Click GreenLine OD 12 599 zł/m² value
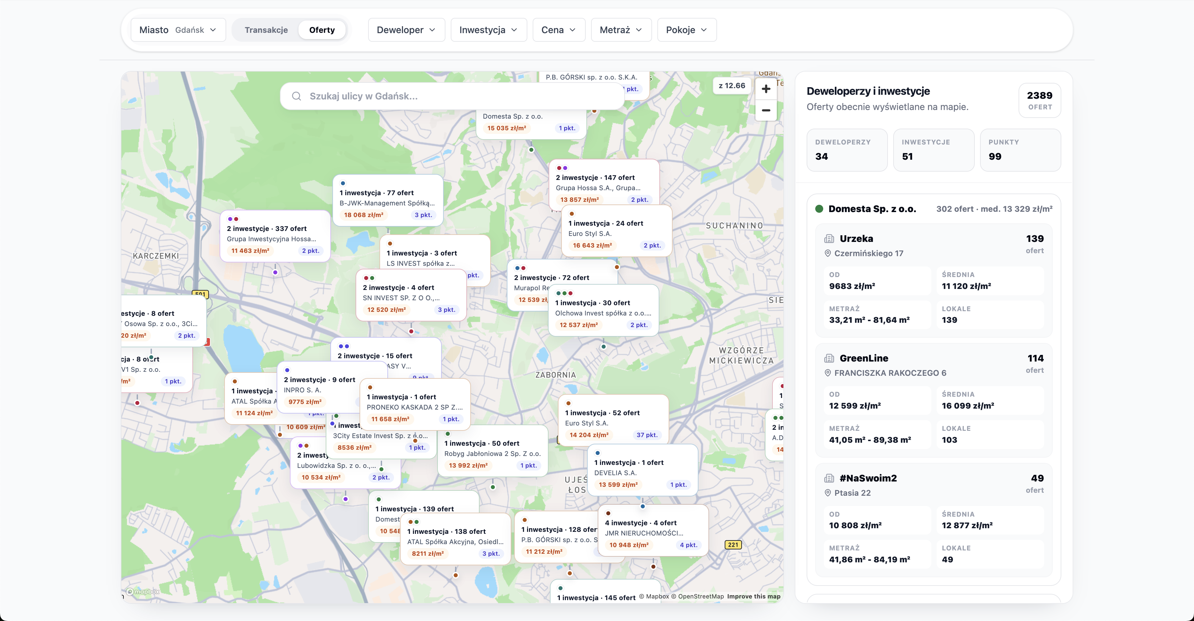 pos(855,406)
